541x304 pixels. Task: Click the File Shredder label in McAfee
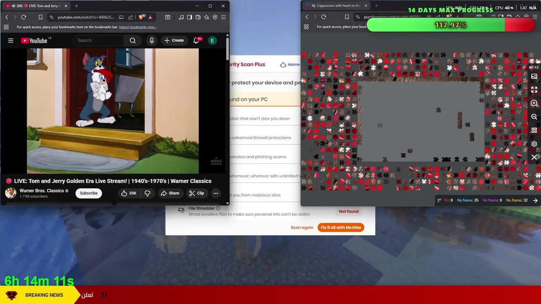tap(202, 208)
